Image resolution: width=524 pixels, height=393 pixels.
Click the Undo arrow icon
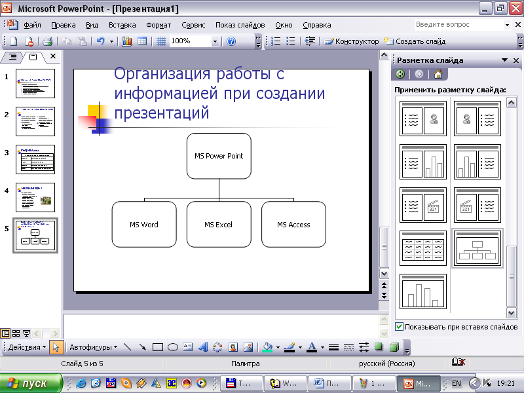click(x=101, y=41)
